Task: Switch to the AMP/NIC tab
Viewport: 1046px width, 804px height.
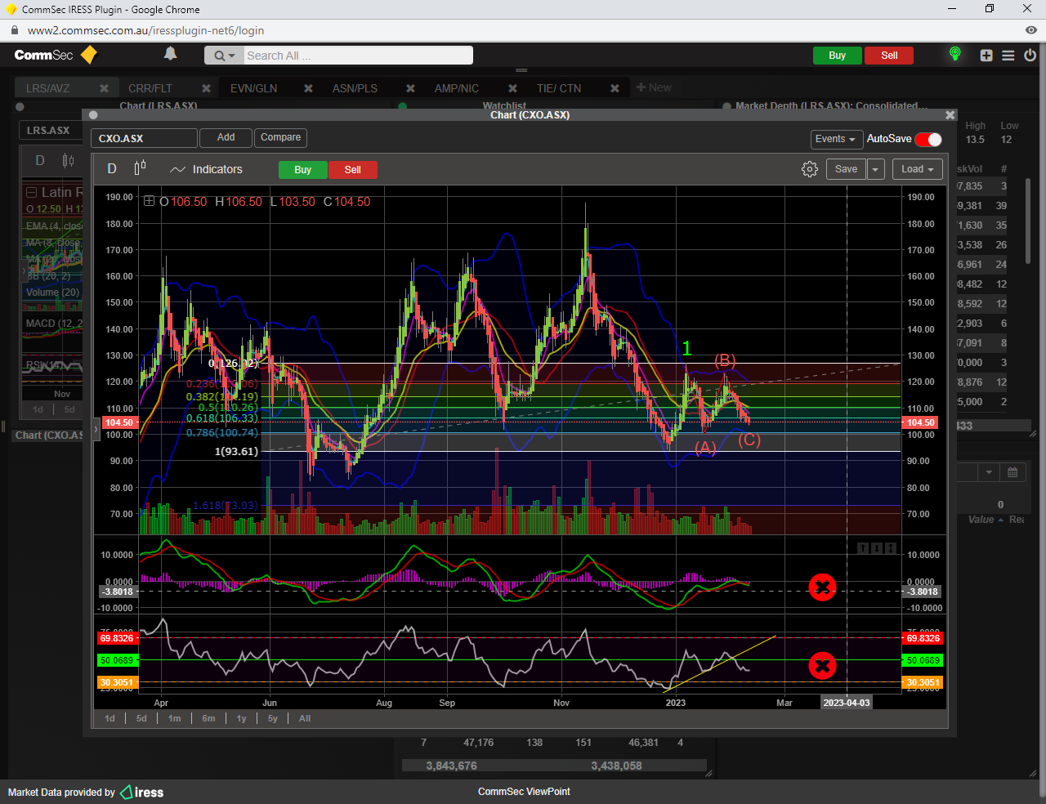Action: (457, 88)
